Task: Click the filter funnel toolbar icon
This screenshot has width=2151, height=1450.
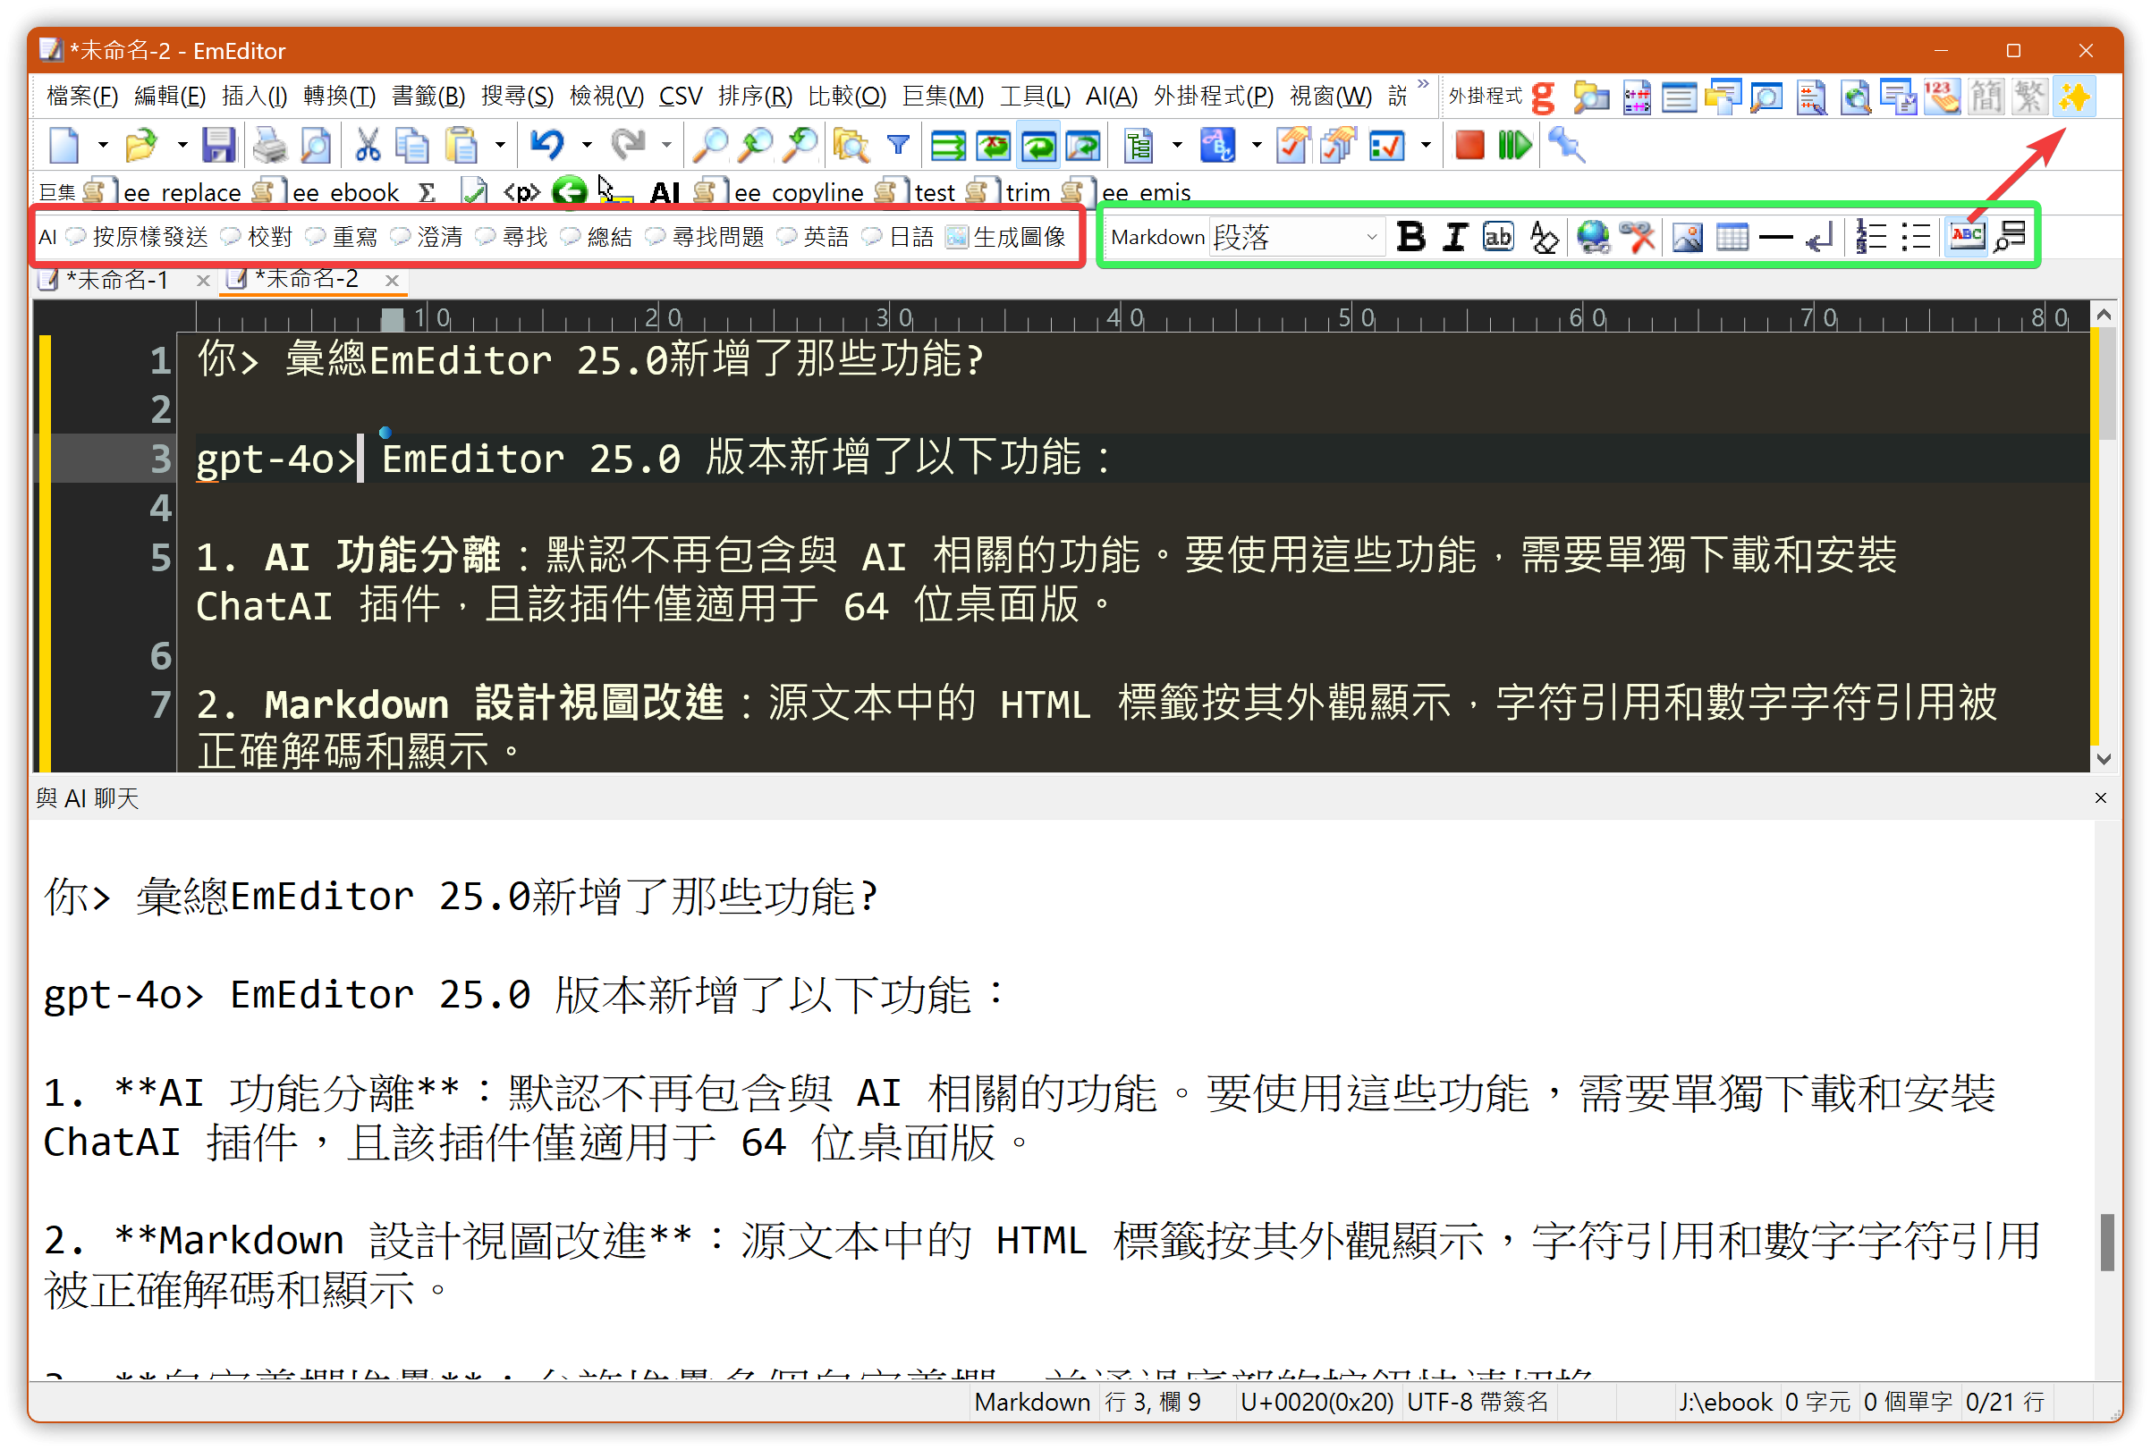Action: pyautogui.click(x=897, y=145)
